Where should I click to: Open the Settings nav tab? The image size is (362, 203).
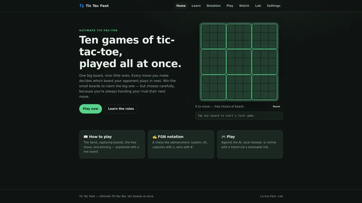273,6
